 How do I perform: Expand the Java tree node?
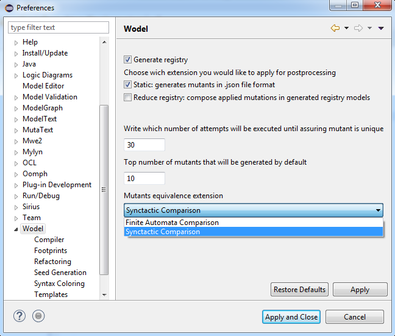click(16, 65)
